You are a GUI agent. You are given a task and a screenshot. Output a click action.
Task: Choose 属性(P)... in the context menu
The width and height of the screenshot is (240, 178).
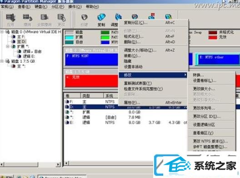[x=153, y=103]
